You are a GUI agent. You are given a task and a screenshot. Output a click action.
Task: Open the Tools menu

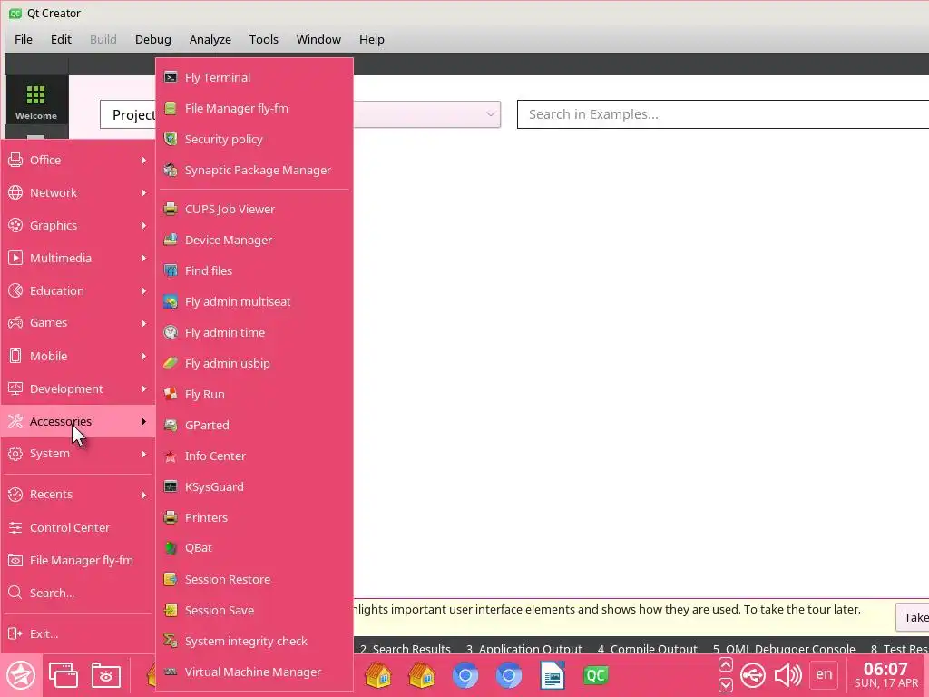(264, 39)
